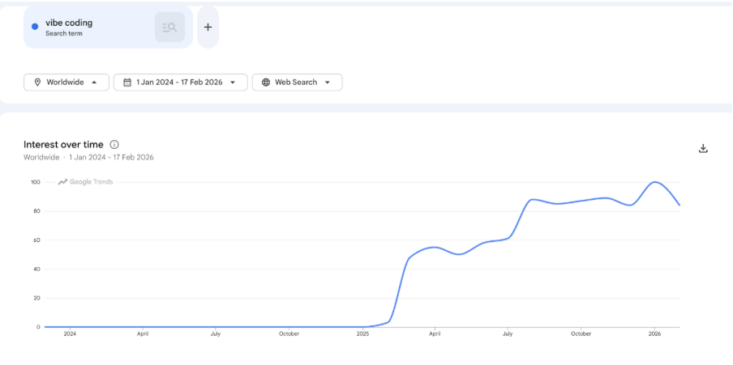Open the Interest over time help icon
The height and width of the screenshot is (365, 733).
(x=114, y=145)
